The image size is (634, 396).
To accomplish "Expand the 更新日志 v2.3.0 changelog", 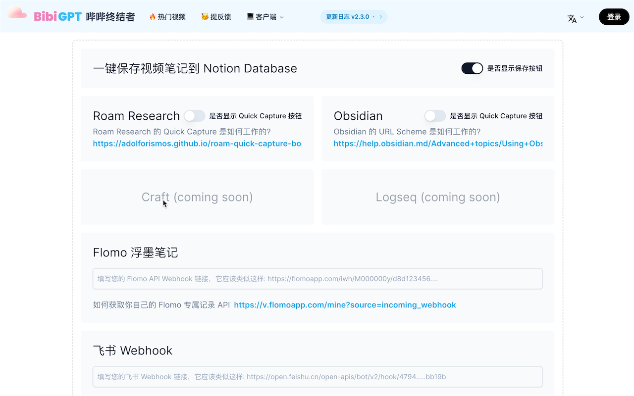I will pyautogui.click(x=354, y=16).
